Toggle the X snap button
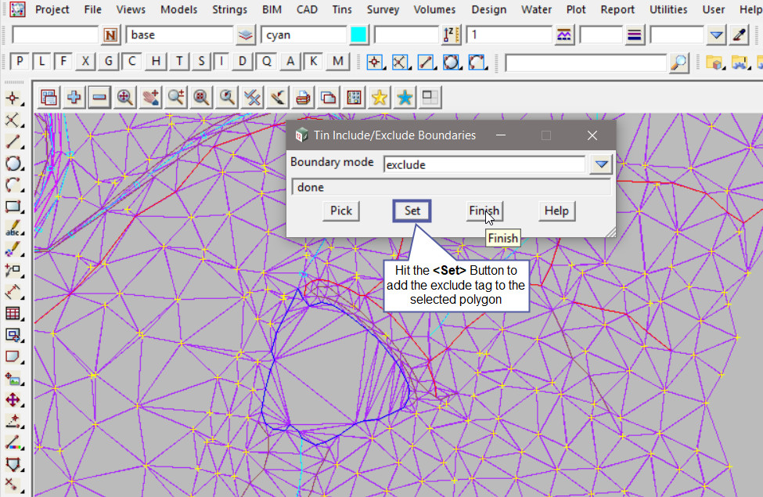The image size is (763, 497). [85, 61]
